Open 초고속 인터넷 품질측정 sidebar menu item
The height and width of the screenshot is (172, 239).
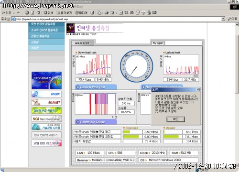[x=46, y=30]
